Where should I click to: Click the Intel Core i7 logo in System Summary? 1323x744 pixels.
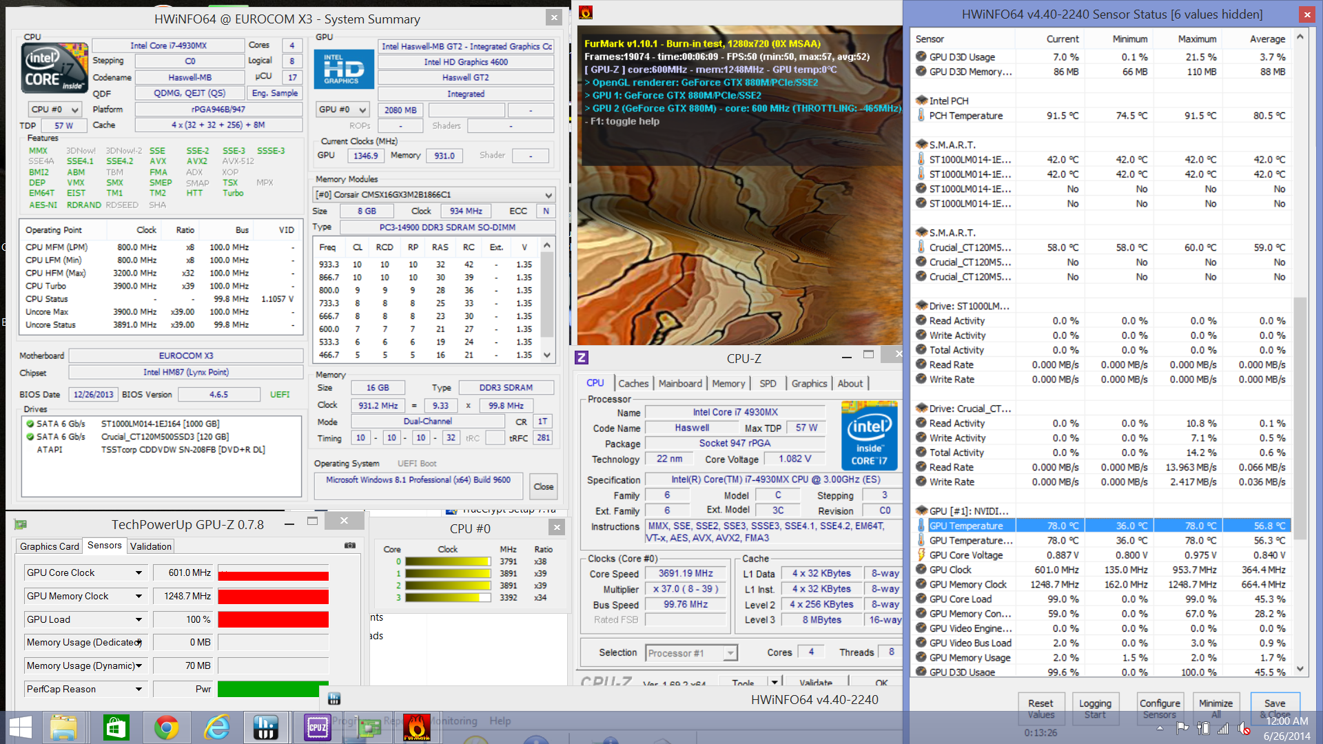tap(54, 68)
